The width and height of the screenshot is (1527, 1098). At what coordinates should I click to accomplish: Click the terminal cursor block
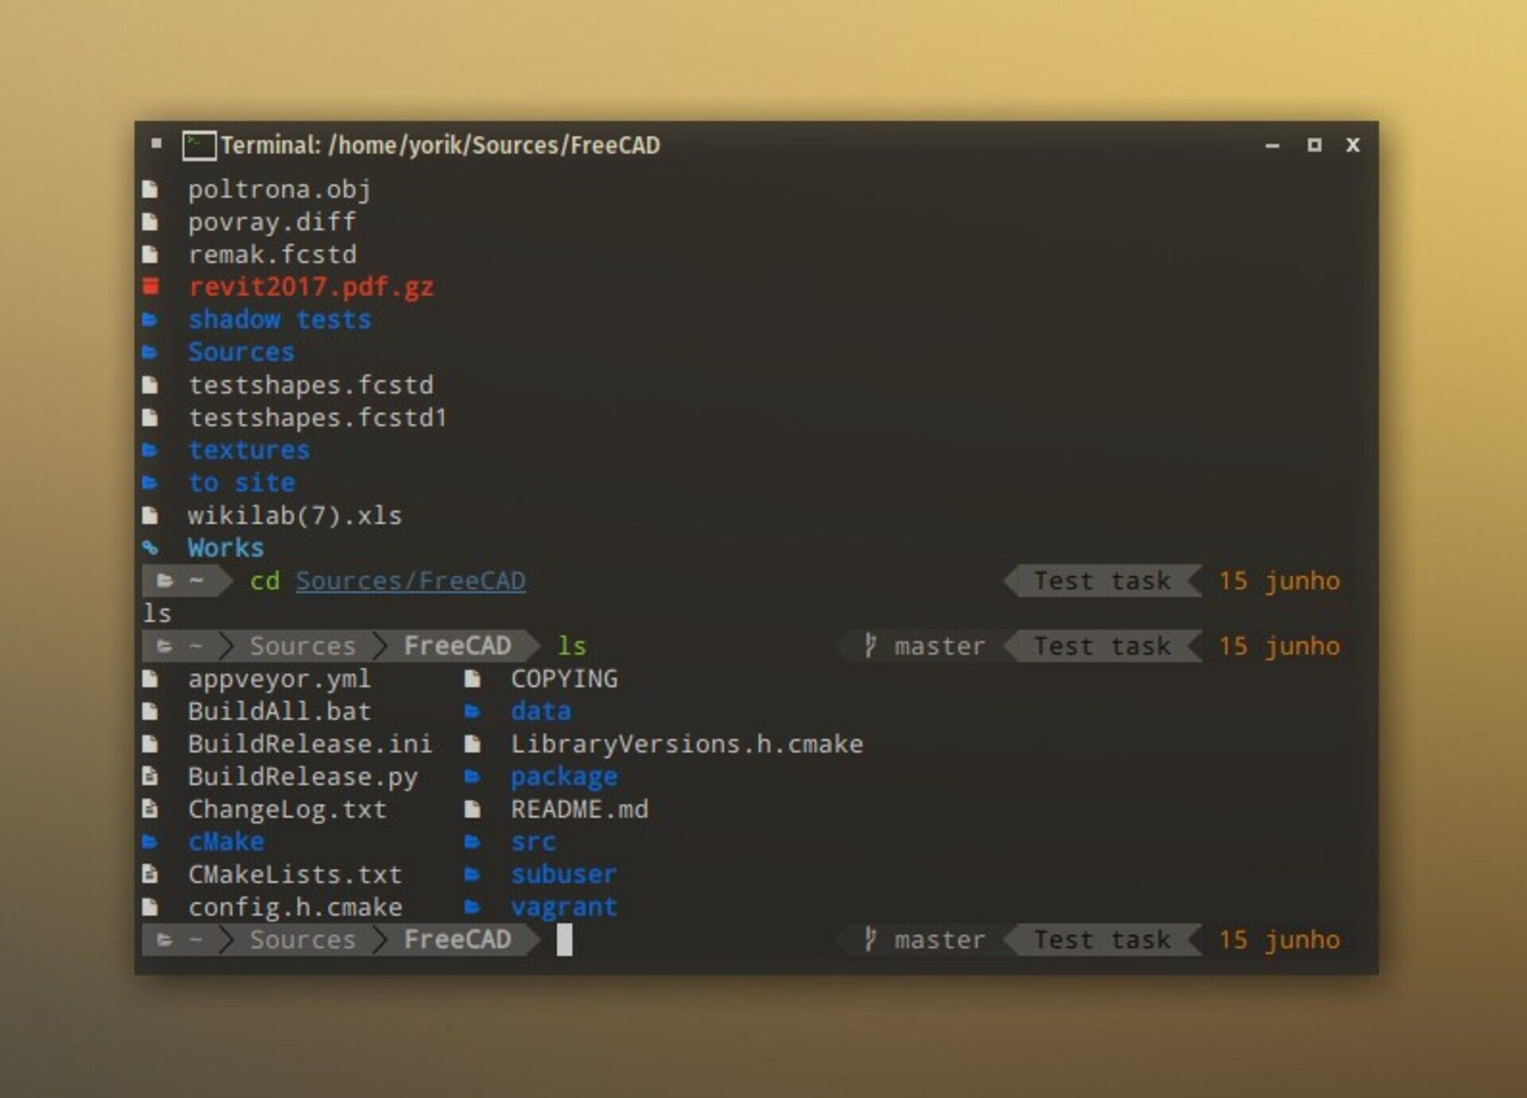point(564,940)
